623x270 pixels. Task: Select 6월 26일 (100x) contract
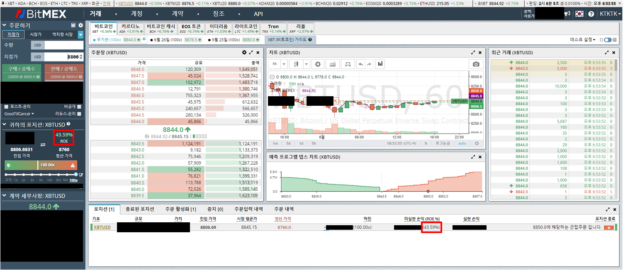[x=177, y=40]
